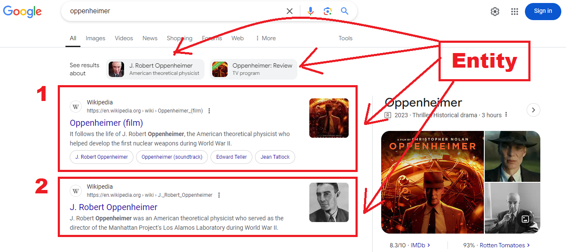The image size is (566, 252).
Task: Select the J. Robert Oppenheimer entity chip
Action: click(155, 69)
